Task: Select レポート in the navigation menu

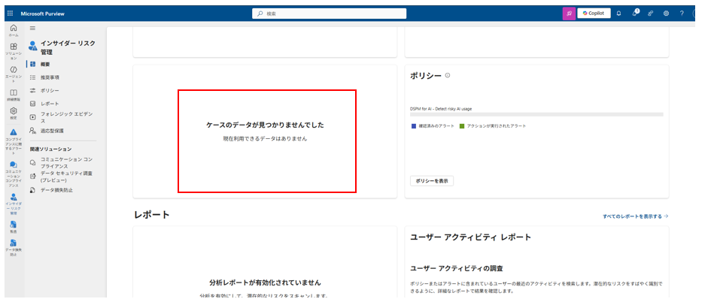Action: (x=50, y=104)
